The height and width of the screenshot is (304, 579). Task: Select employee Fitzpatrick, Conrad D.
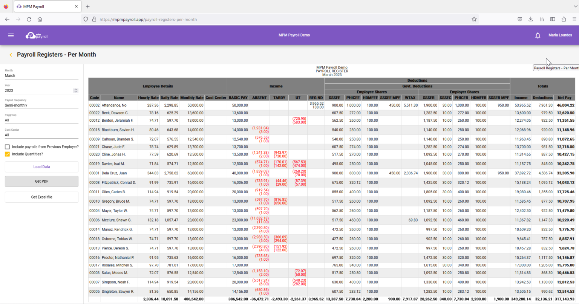(332, 183)
